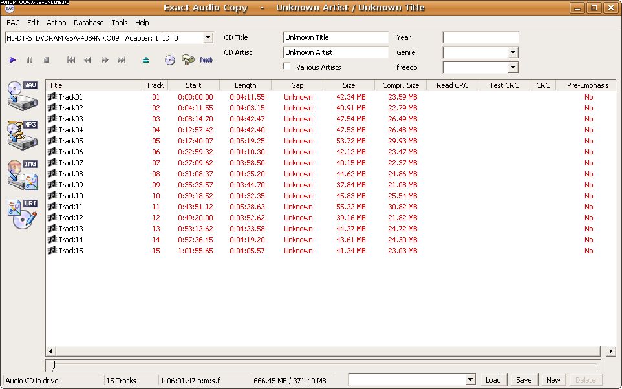The image size is (622, 389).
Task: Copy selected tracks to MP3
Action: click(x=23, y=135)
